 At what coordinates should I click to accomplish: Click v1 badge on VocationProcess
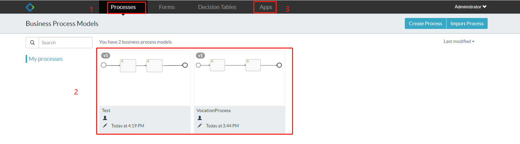[x=200, y=56]
